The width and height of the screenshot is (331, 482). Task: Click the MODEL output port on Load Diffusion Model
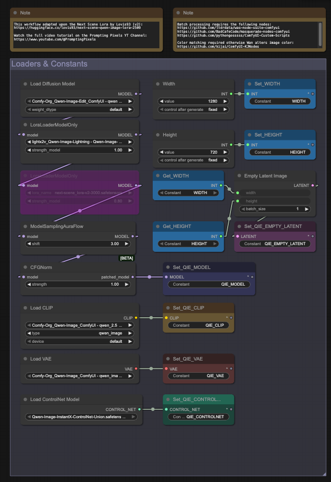coord(136,94)
